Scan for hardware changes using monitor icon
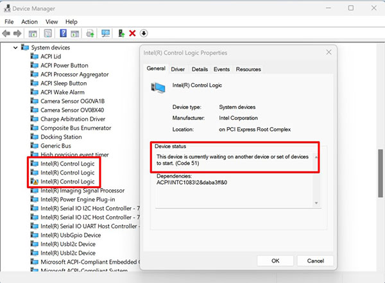Image resolution: width=385 pixels, height=283 pixels. click(105, 33)
